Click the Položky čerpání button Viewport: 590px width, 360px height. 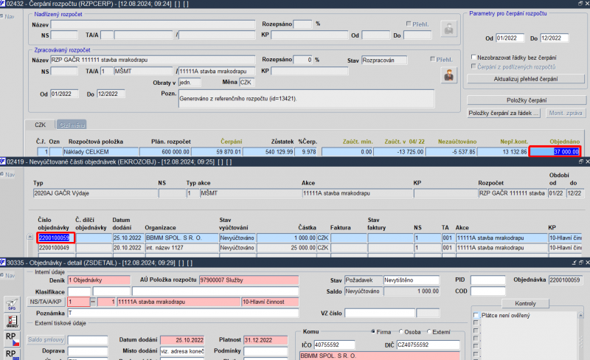[527, 100]
